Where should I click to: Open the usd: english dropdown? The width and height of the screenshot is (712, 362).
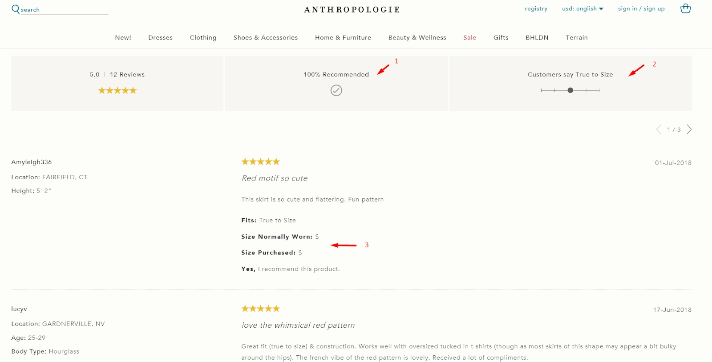tap(583, 9)
